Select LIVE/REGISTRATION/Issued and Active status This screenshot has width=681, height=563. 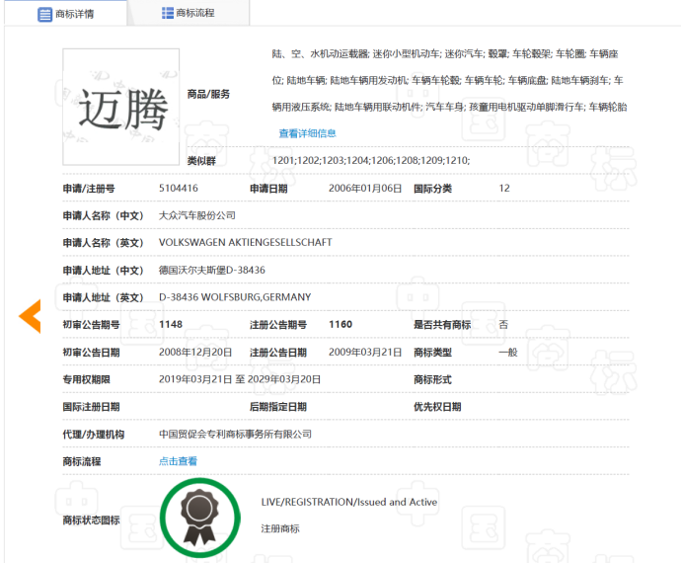click(349, 502)
